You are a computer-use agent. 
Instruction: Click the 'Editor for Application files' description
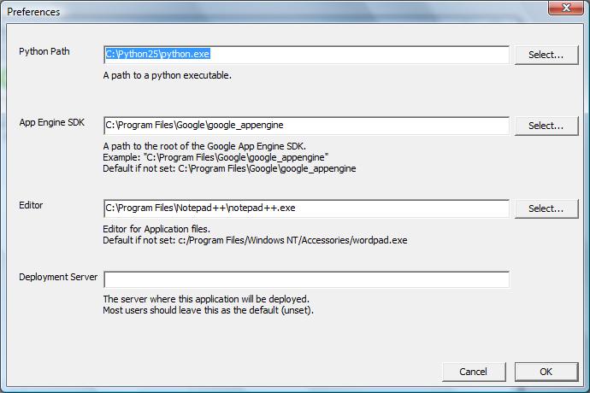(156, 229)
